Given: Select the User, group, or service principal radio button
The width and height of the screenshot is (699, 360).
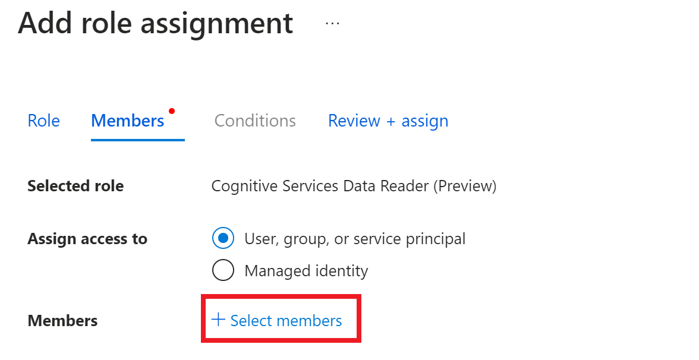Looking at the screenshot, I should point(223,239).
